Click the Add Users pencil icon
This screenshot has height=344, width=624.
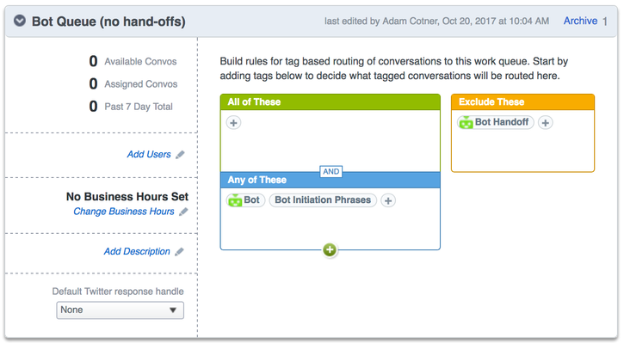pyautogui.click(x=180, y=154)
